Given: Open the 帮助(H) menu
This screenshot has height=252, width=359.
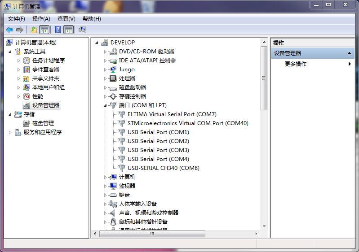Looking at the screenshot, I should click(92, 19).
